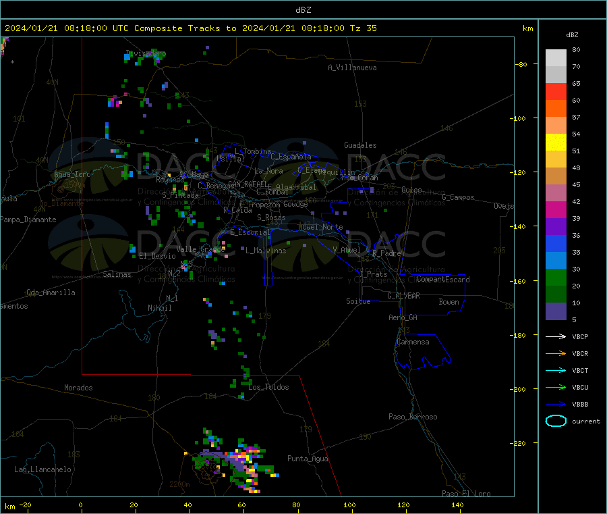The height and width of the screenshot is (514, 607).
Task: Click the Lag.Llancanelo label
Action: [43, 469]
